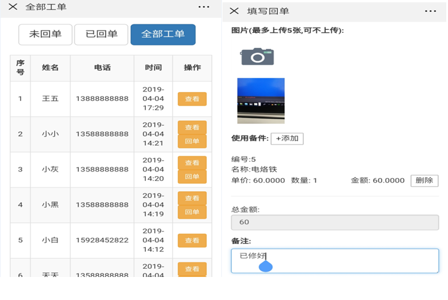Click the phone number 15928452822

click(102, 240)
